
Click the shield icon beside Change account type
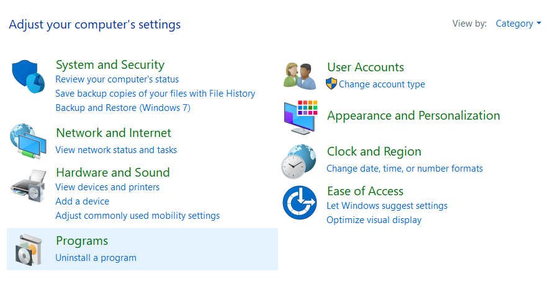coord(331,84)
